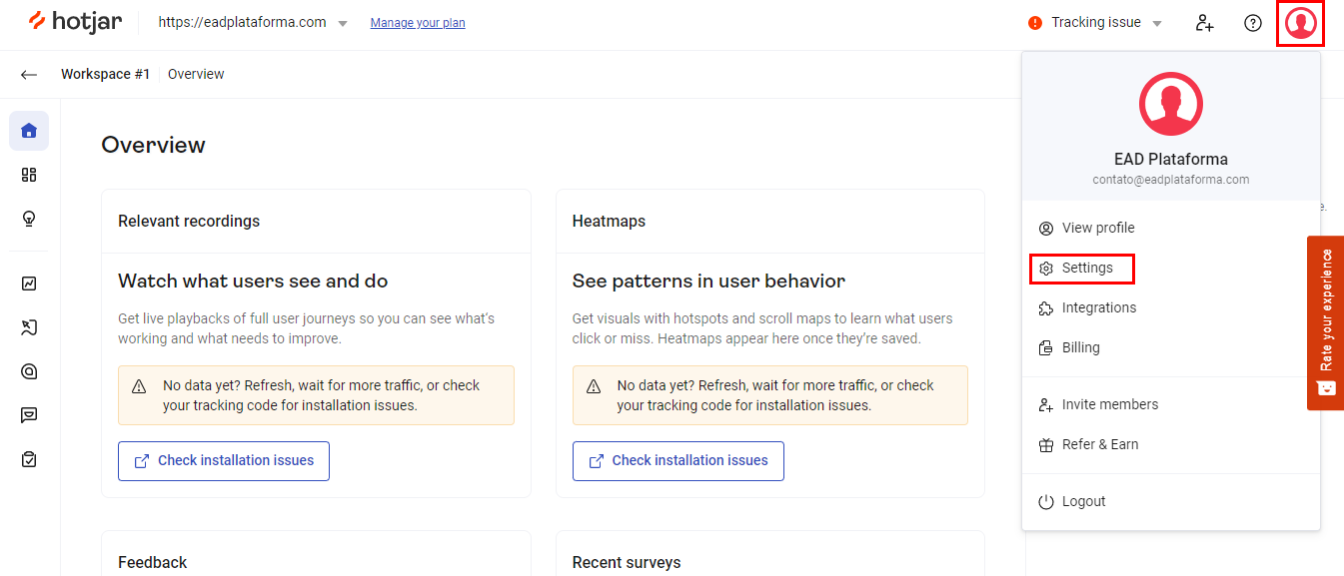
Task: Expand the Tracking issue dropdown
Action: coord(1095,23)
